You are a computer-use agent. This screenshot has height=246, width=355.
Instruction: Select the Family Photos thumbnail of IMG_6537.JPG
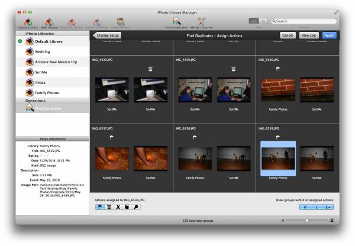112,158
